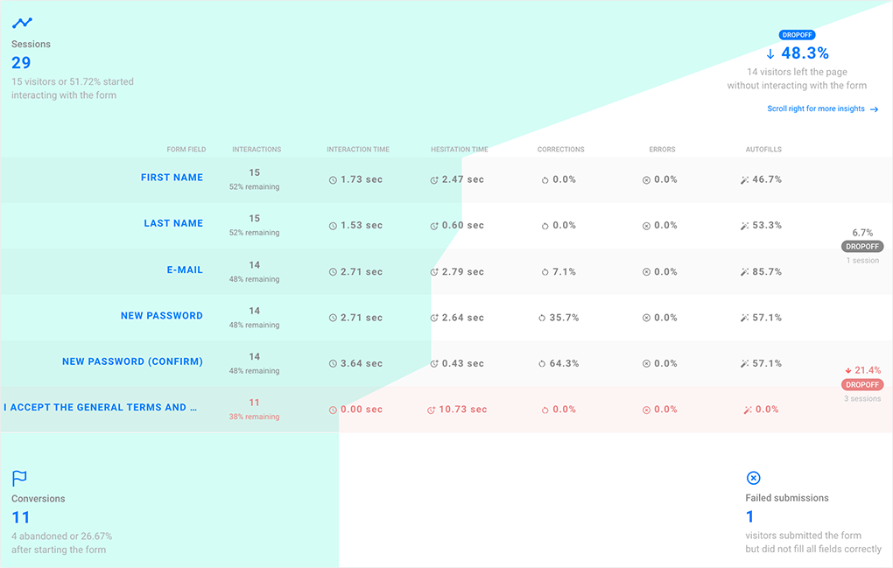This screenshot has height=568, width=893.
Task: Click the 35.7% corrections value
Action: (564, 319)
